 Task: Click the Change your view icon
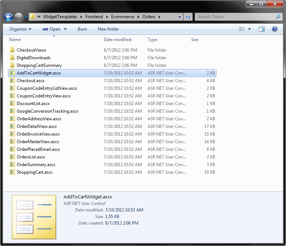[x=242, y=29]
